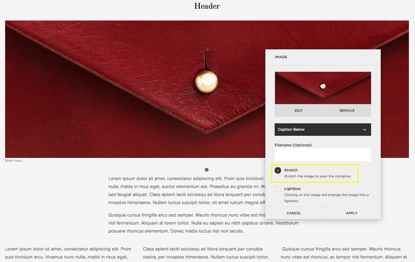The height and width of the screenshot is (262, 415).
Task: Select the Header page title
Action: tap(207, 6)
